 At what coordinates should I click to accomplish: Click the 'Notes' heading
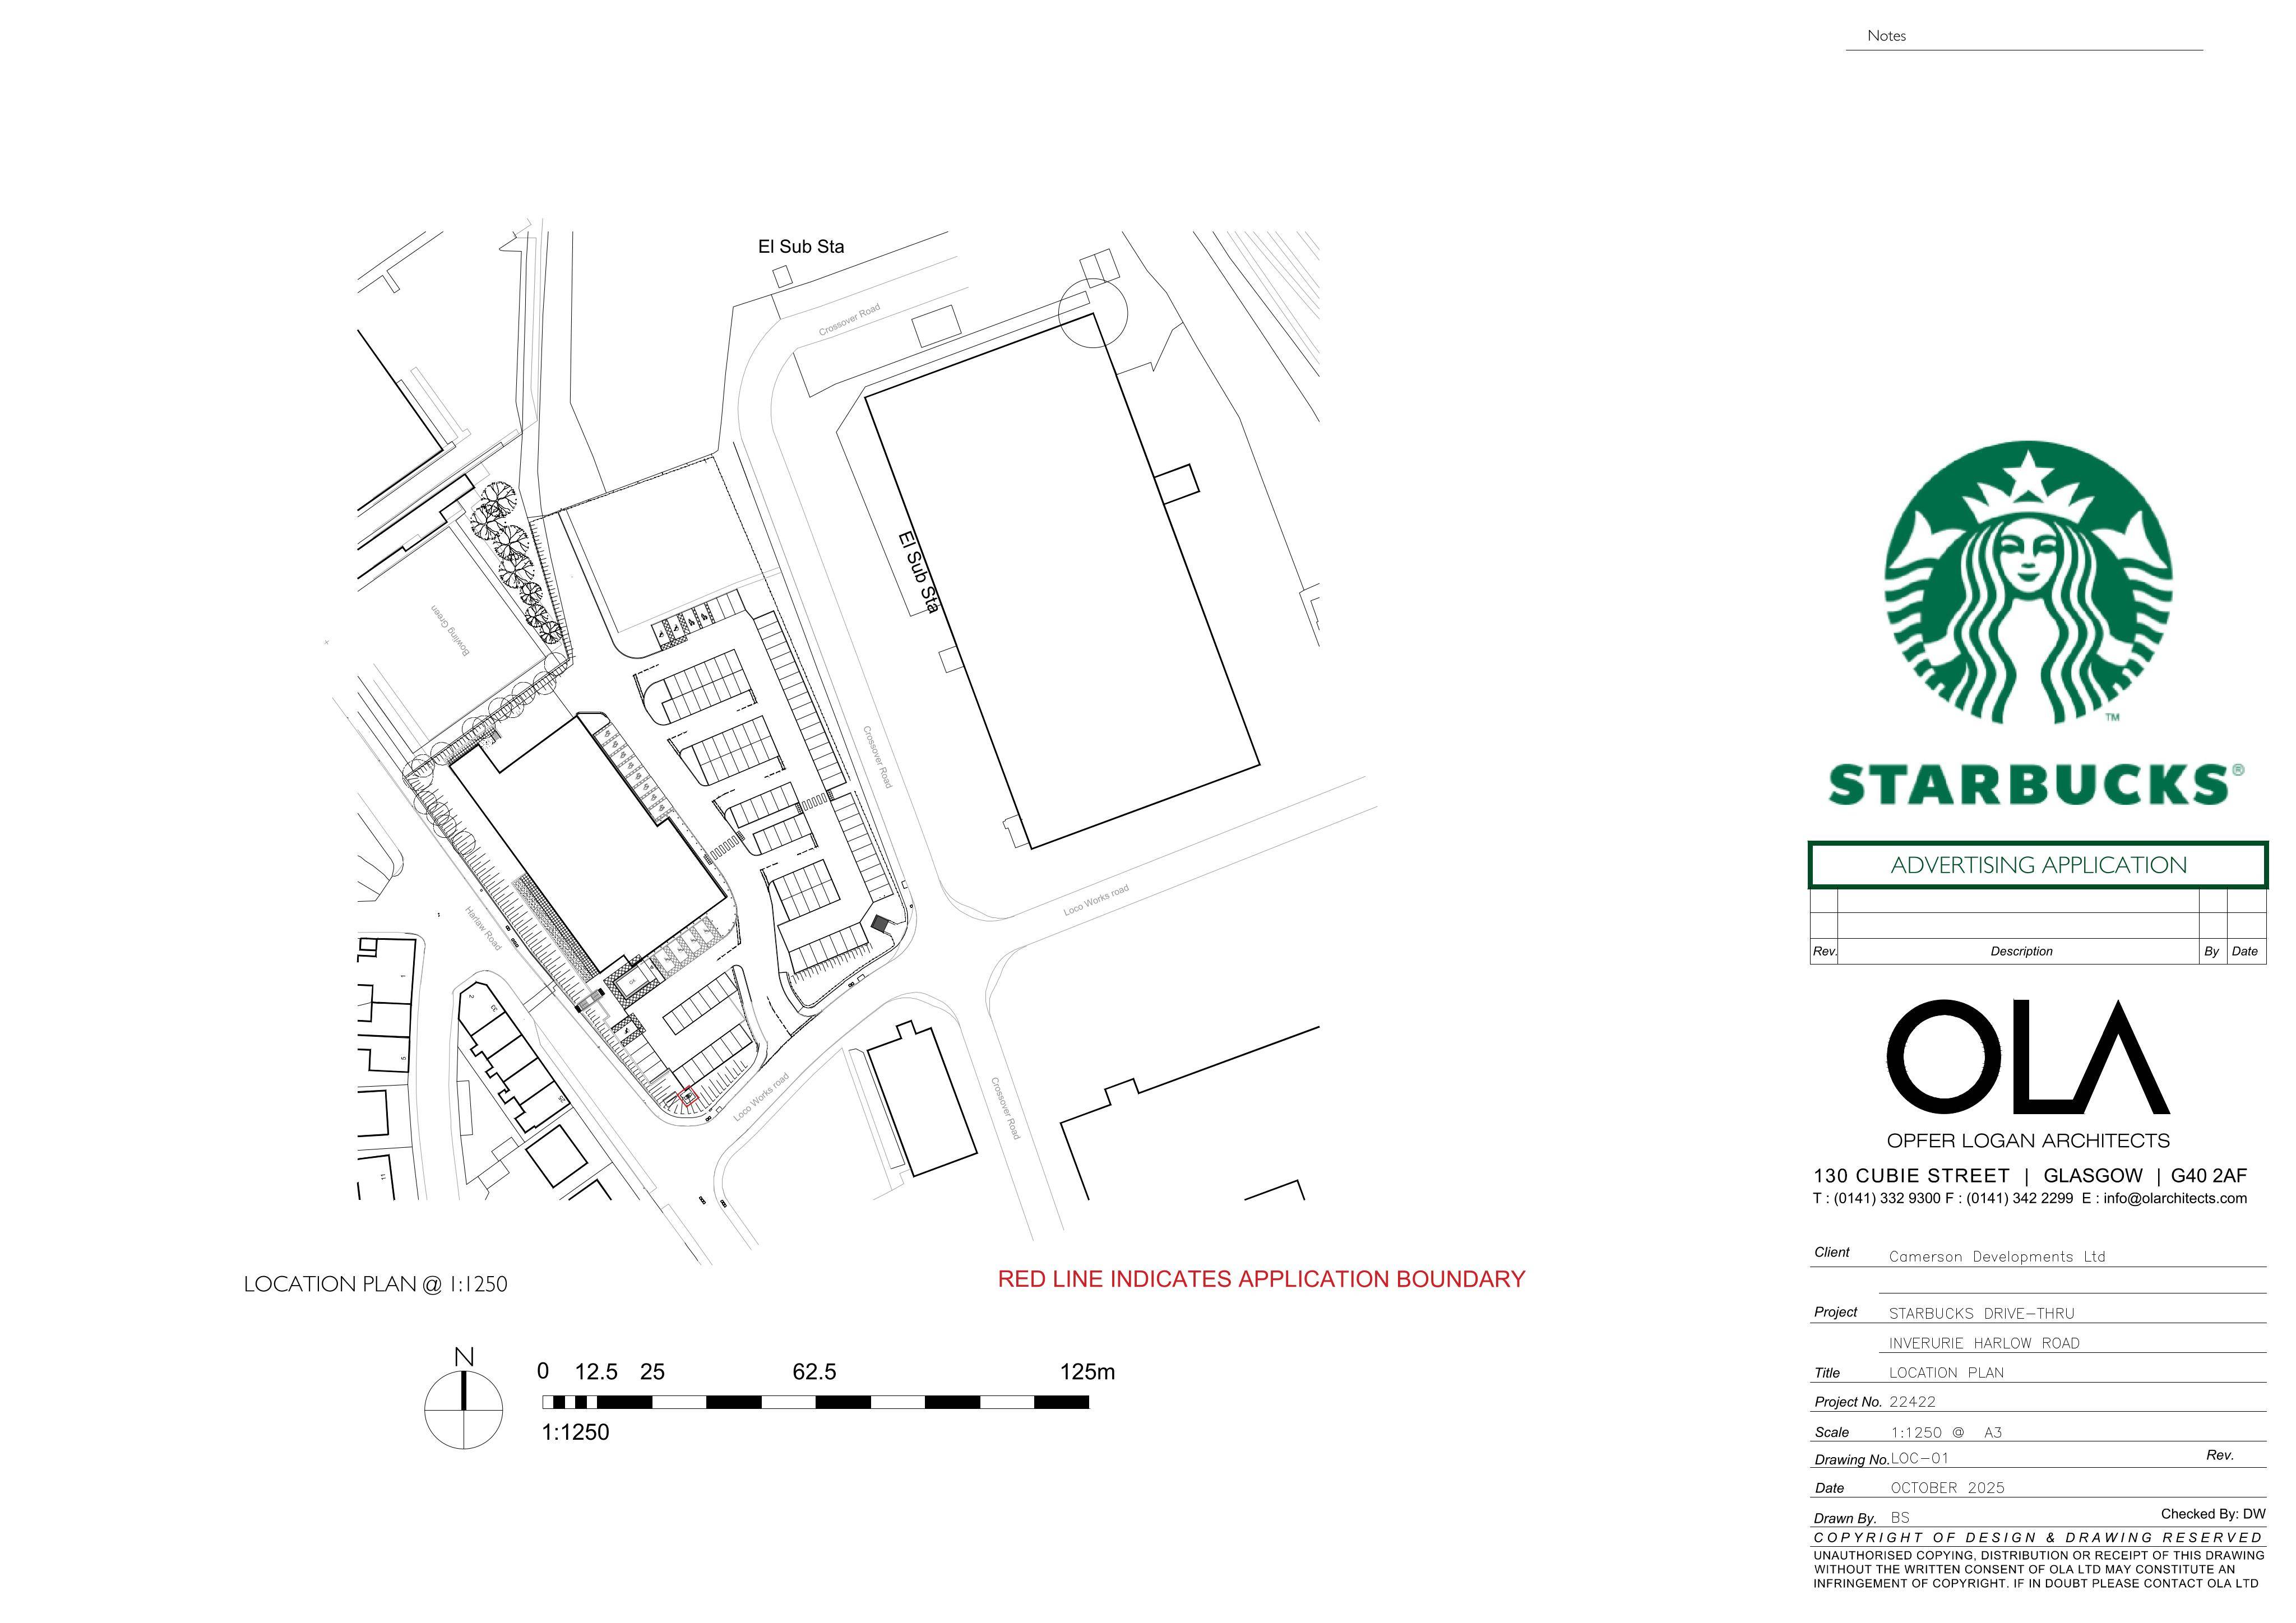click(1886, 36)
